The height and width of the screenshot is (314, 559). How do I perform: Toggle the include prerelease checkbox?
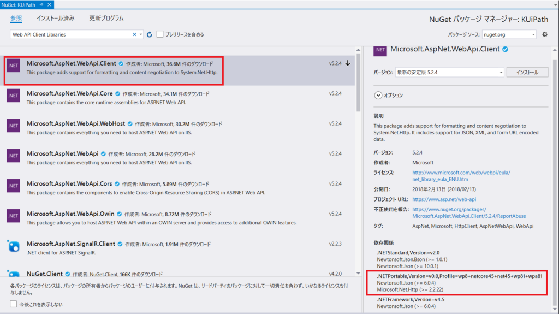click(160, 34)
